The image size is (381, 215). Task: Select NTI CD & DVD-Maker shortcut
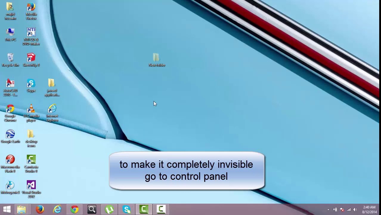pos(31,36)
